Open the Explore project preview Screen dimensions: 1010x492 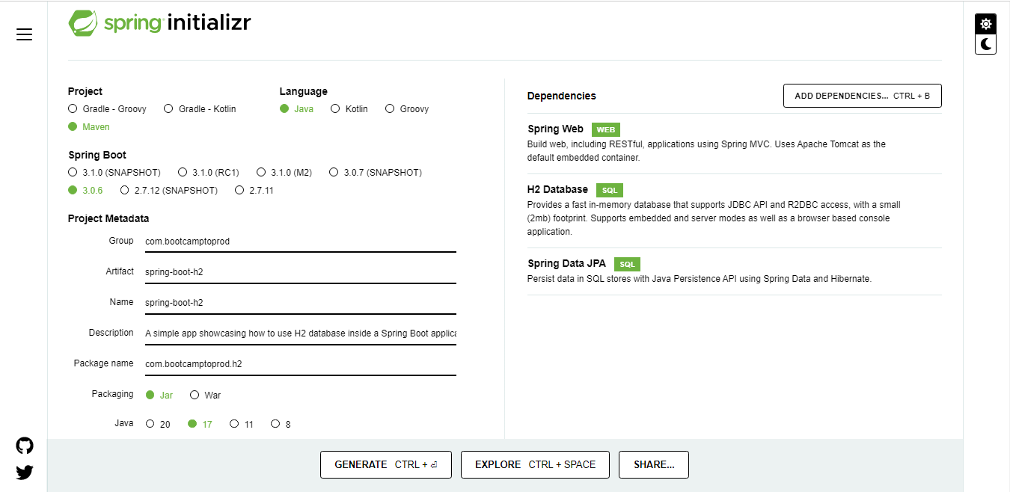[x=535, y=464]
